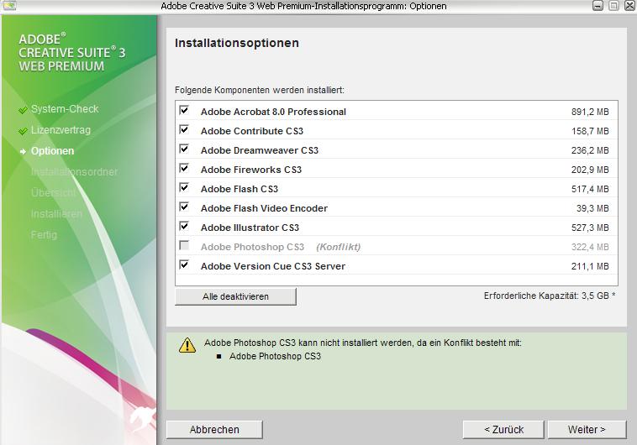Click the 158,7 MB size value
637x445 pixels.
click(x=590, y=131)
